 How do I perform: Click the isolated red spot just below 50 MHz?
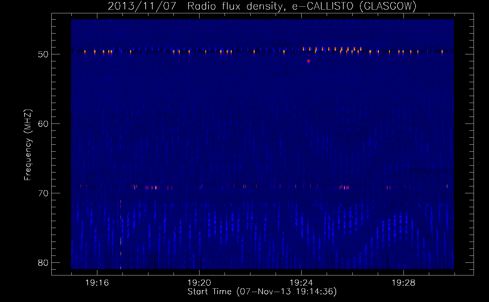(x=309, y=61)
